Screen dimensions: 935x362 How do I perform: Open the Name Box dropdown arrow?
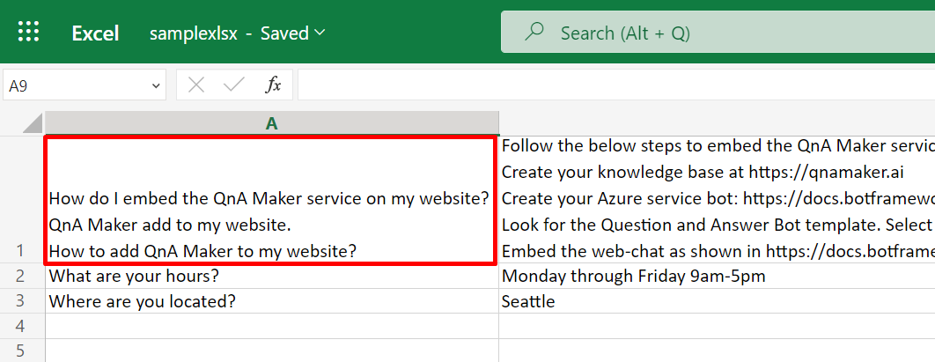coord(156,86)
